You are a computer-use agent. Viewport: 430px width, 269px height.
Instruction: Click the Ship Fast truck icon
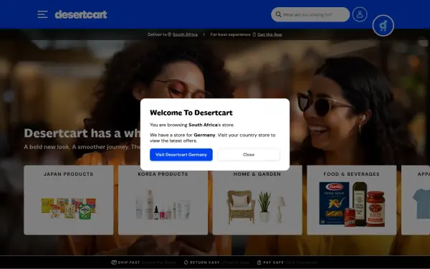(114, 263)
